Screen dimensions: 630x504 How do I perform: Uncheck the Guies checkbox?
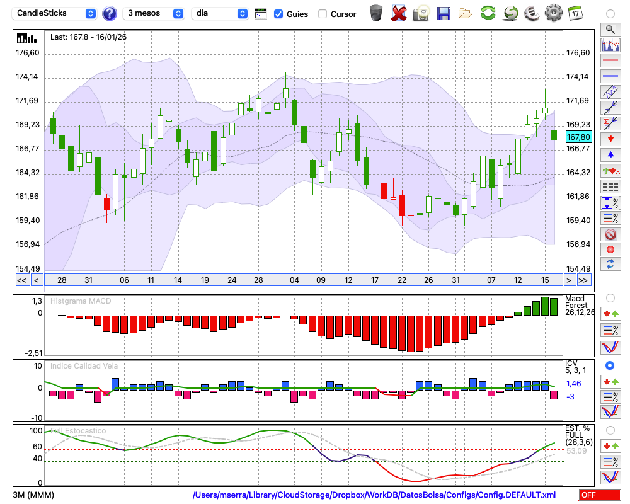point(278,14)
